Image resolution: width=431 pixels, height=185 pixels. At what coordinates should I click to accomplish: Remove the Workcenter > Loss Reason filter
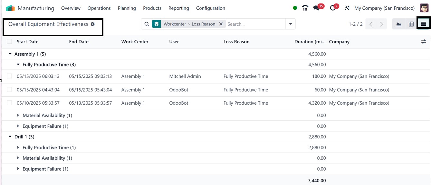(x=221, y=24)
